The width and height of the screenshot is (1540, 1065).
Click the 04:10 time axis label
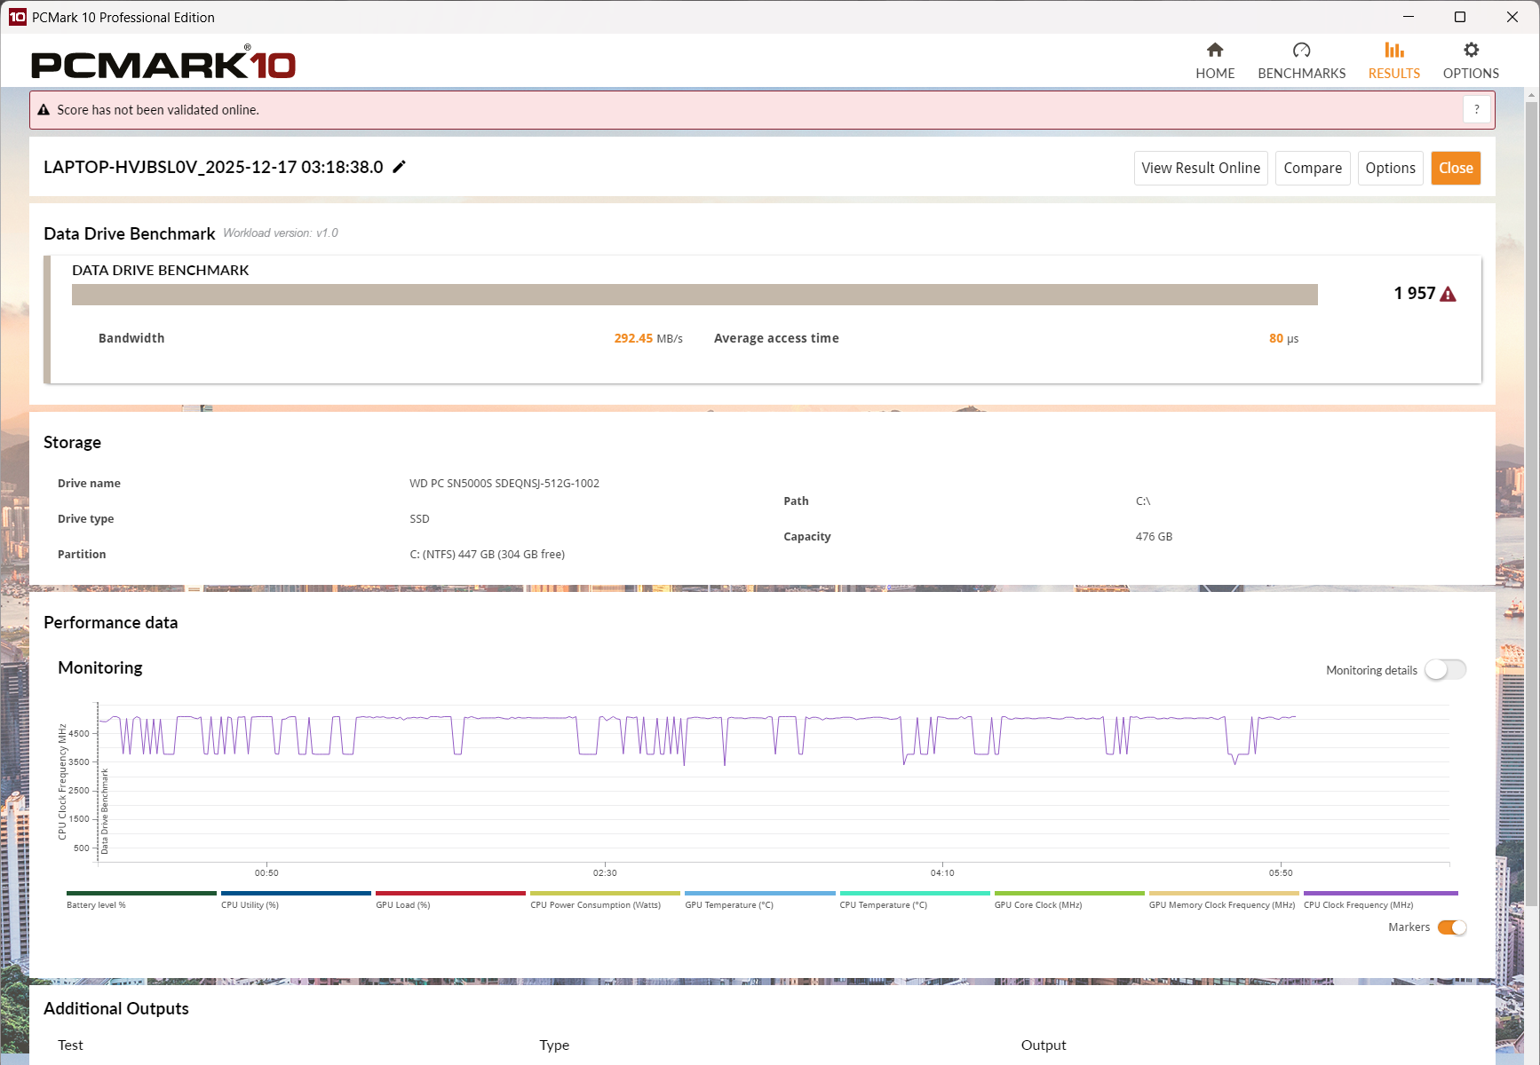(942, 873)
